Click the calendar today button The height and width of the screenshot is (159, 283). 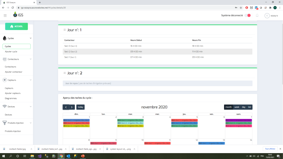pos(80,107)
